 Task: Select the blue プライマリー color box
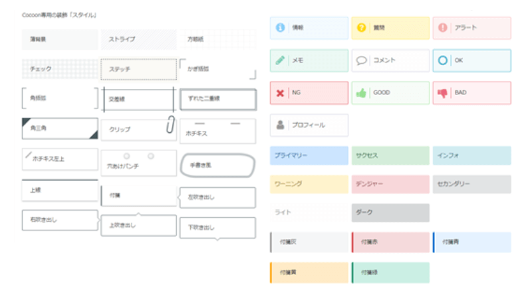[309, 155]
